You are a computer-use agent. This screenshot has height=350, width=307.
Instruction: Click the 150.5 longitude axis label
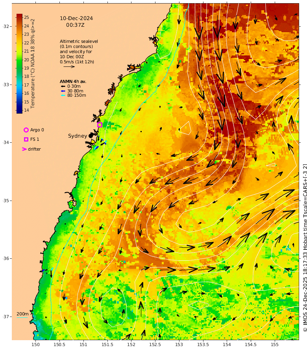click(59, 344)
